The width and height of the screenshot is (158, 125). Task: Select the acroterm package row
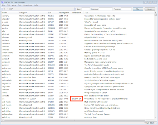(x=78, y=62)
